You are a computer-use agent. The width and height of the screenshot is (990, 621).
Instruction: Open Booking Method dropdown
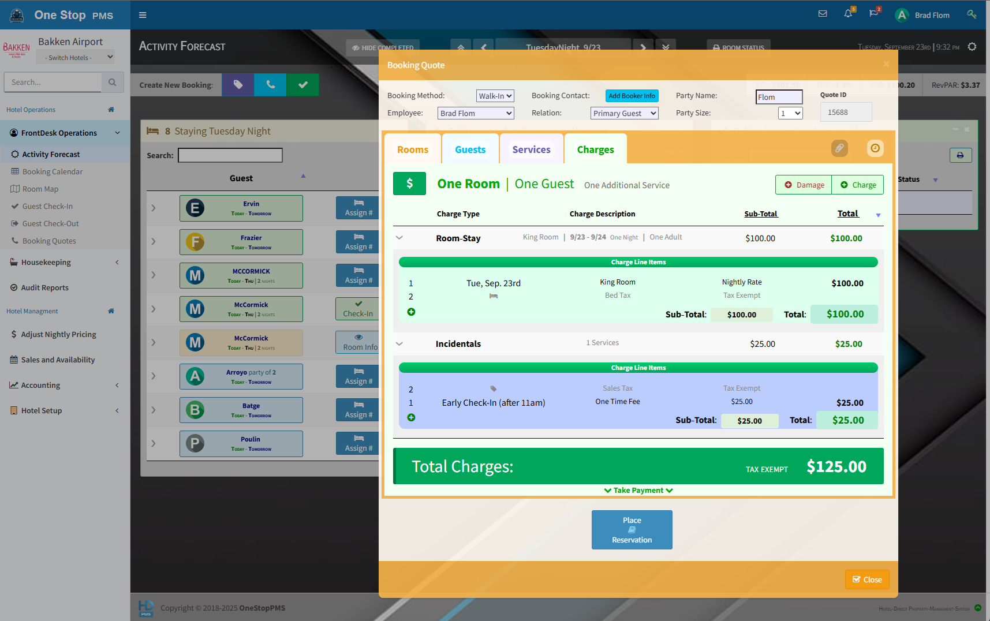(x=495, y=96)
